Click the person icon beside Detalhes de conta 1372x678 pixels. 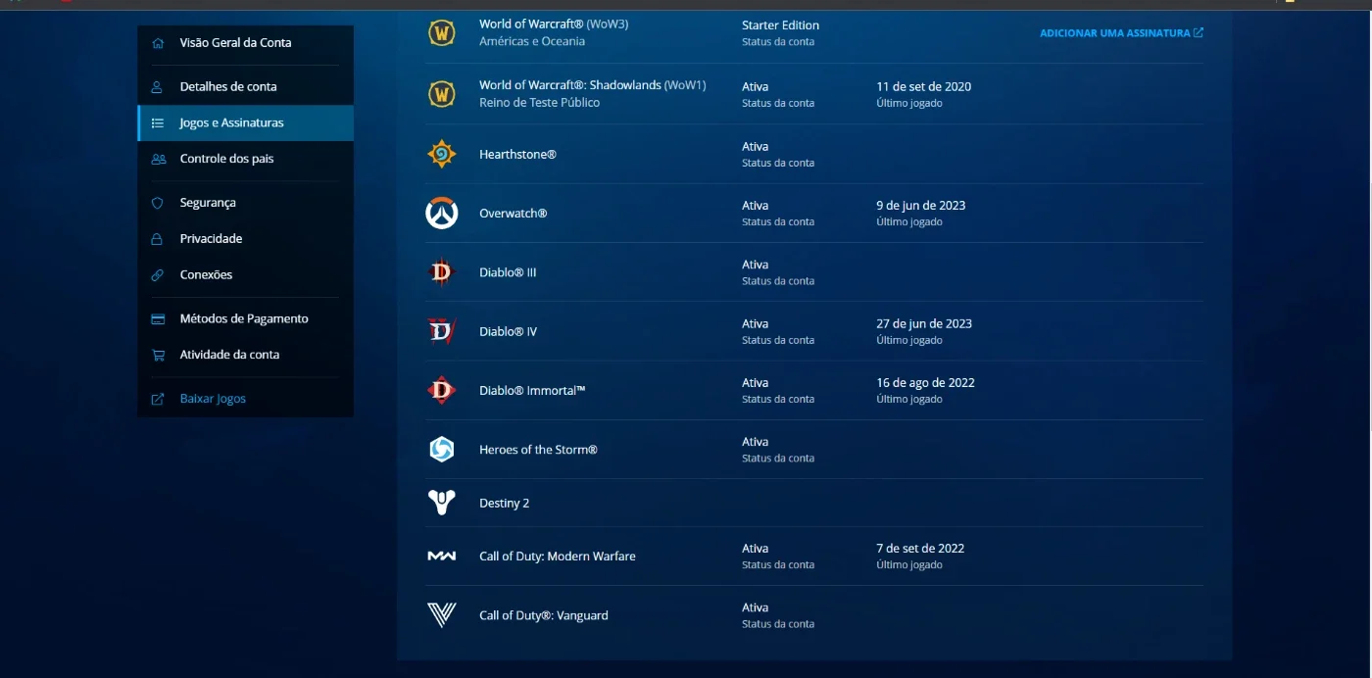click(158, 87)
